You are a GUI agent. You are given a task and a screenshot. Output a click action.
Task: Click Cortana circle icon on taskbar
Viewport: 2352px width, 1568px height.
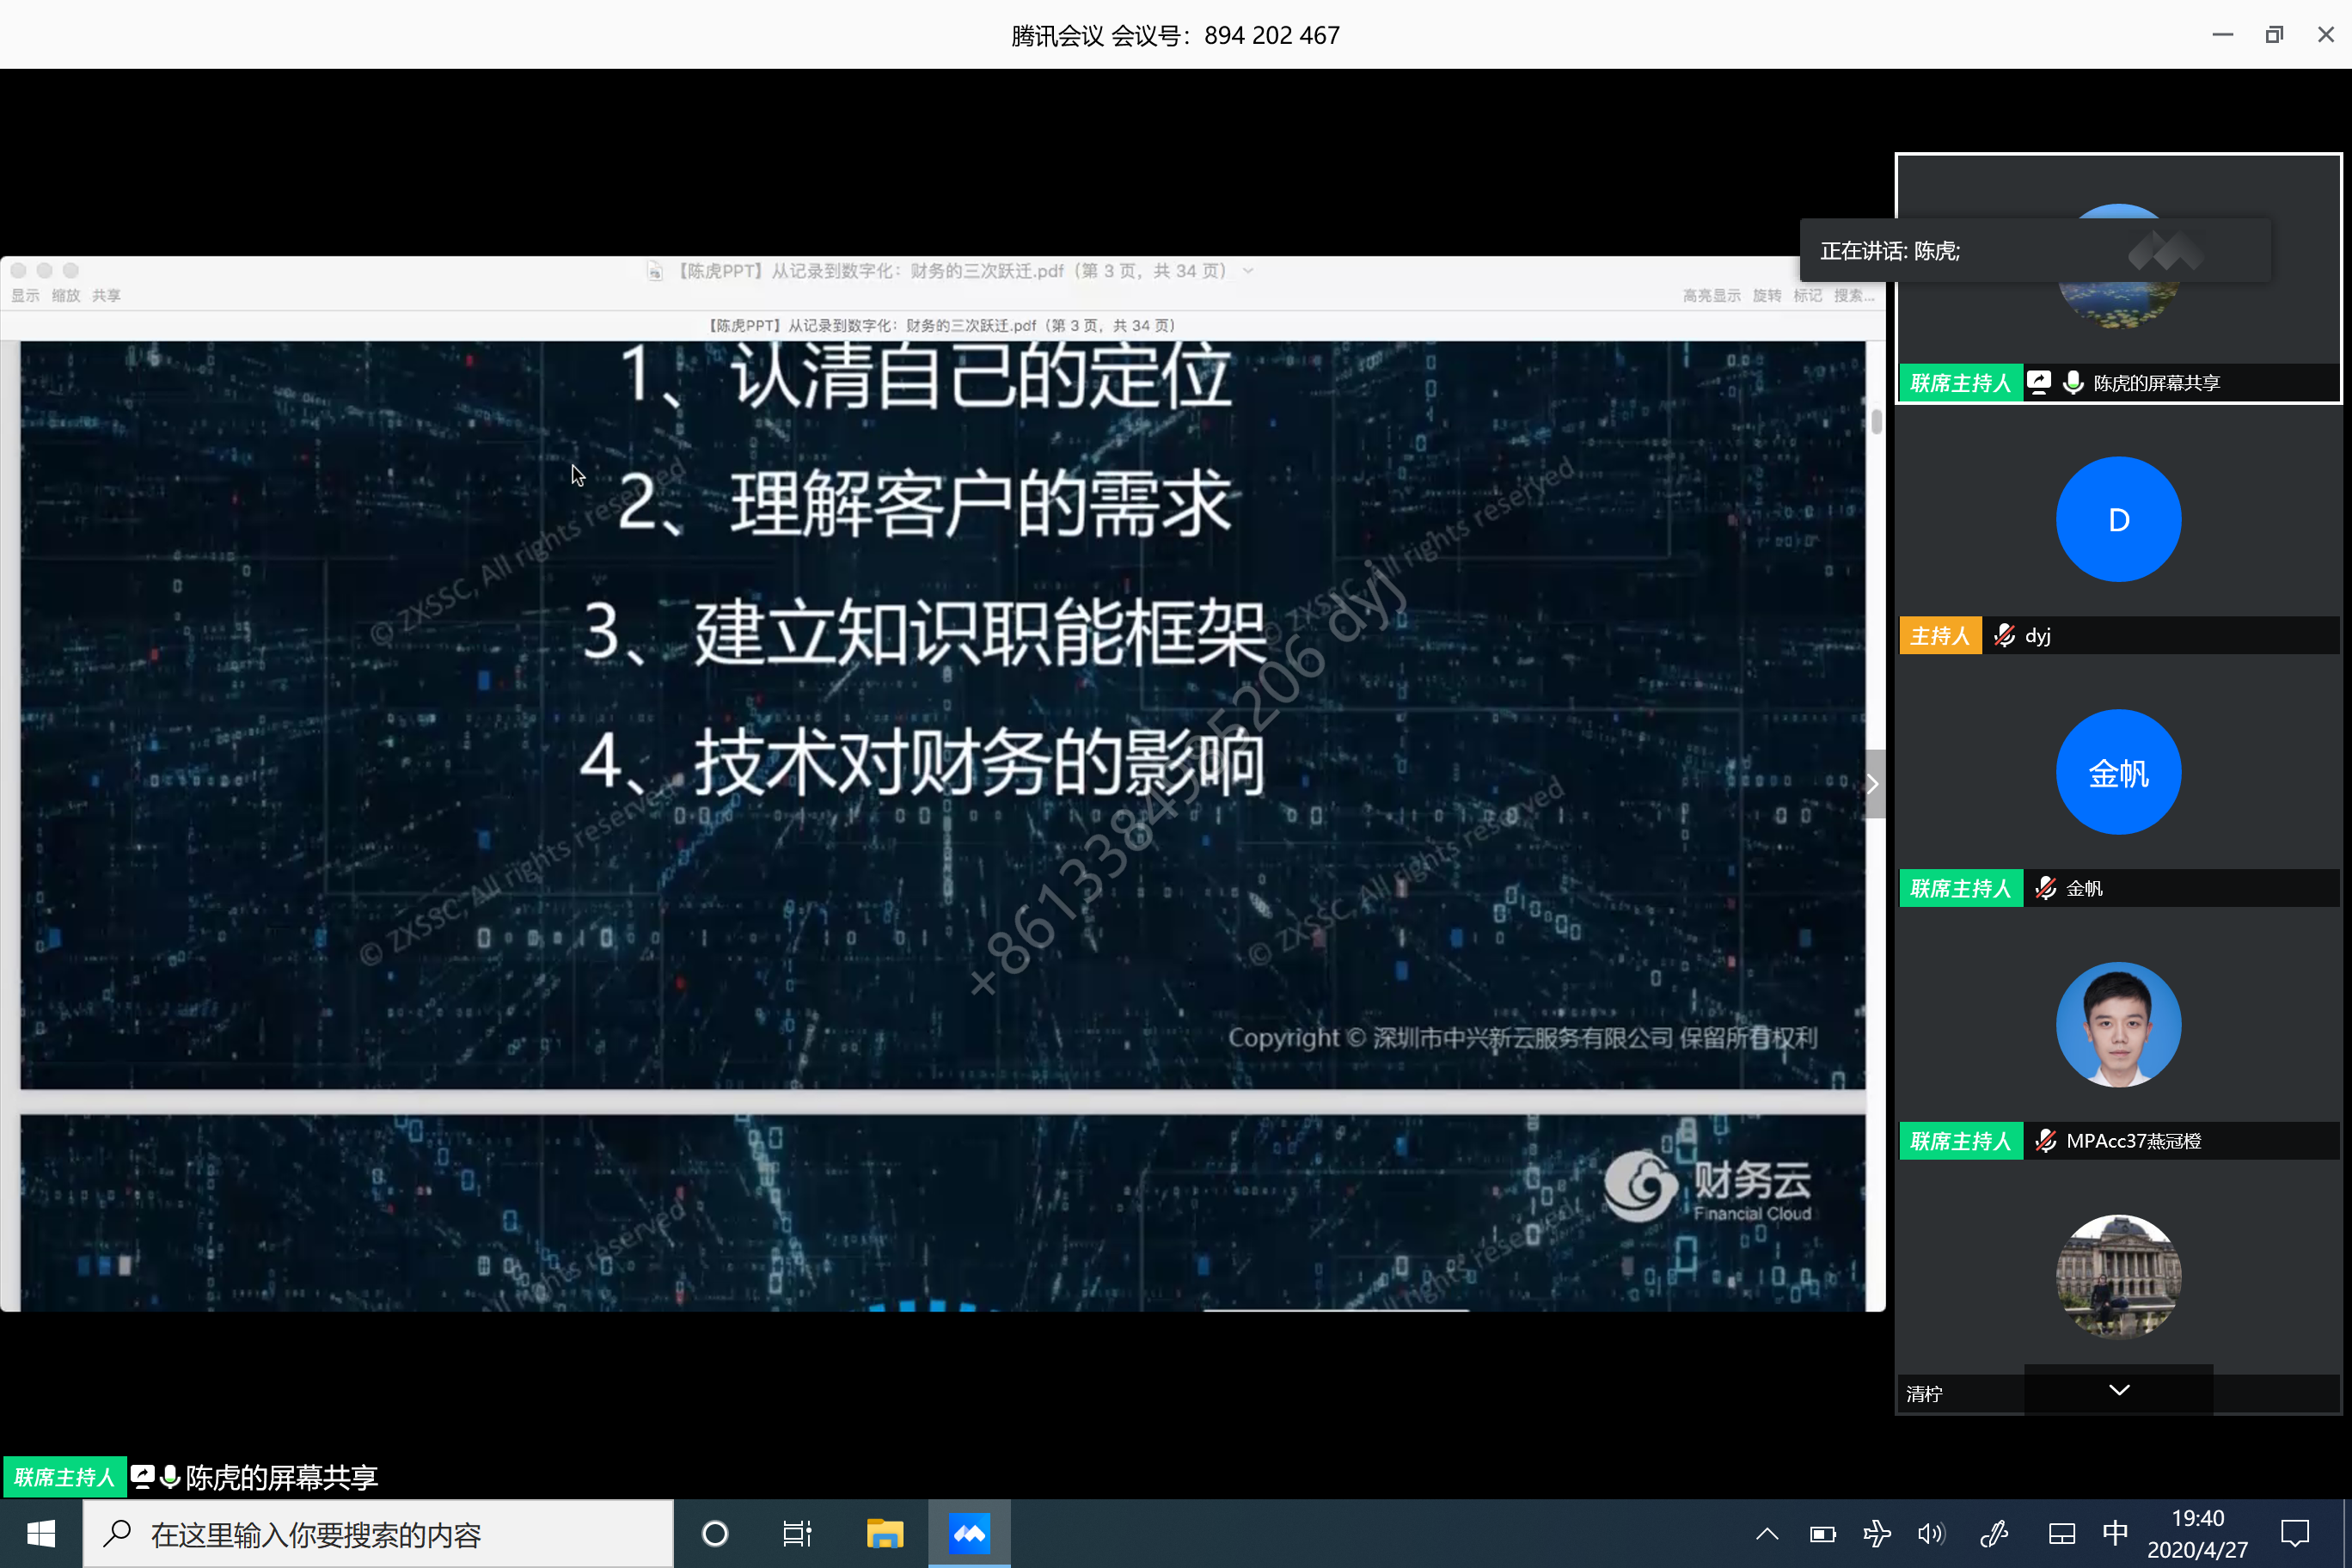coord(715,1533)
